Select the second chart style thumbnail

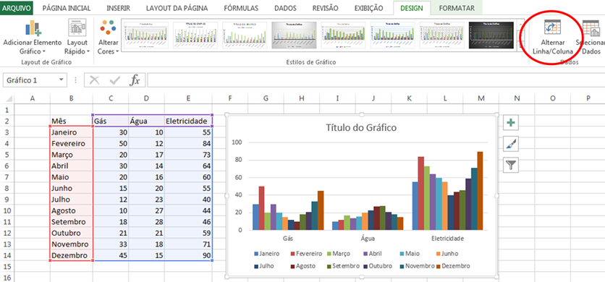click(195, 35)
